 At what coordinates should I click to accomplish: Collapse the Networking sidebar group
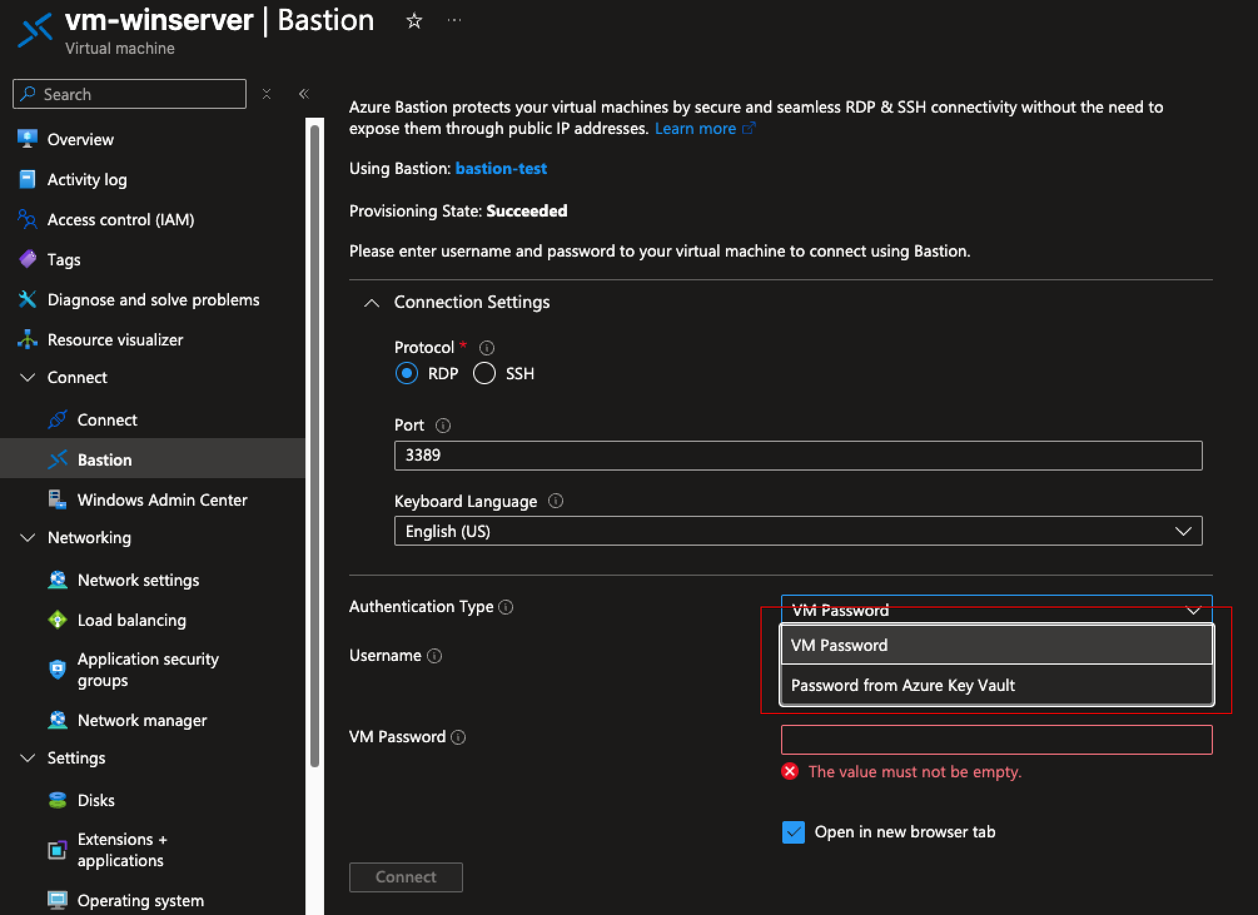(28, 538)
